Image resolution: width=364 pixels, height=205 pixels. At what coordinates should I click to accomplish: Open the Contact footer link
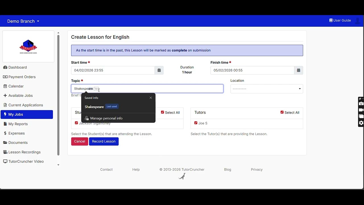[106, 169]
